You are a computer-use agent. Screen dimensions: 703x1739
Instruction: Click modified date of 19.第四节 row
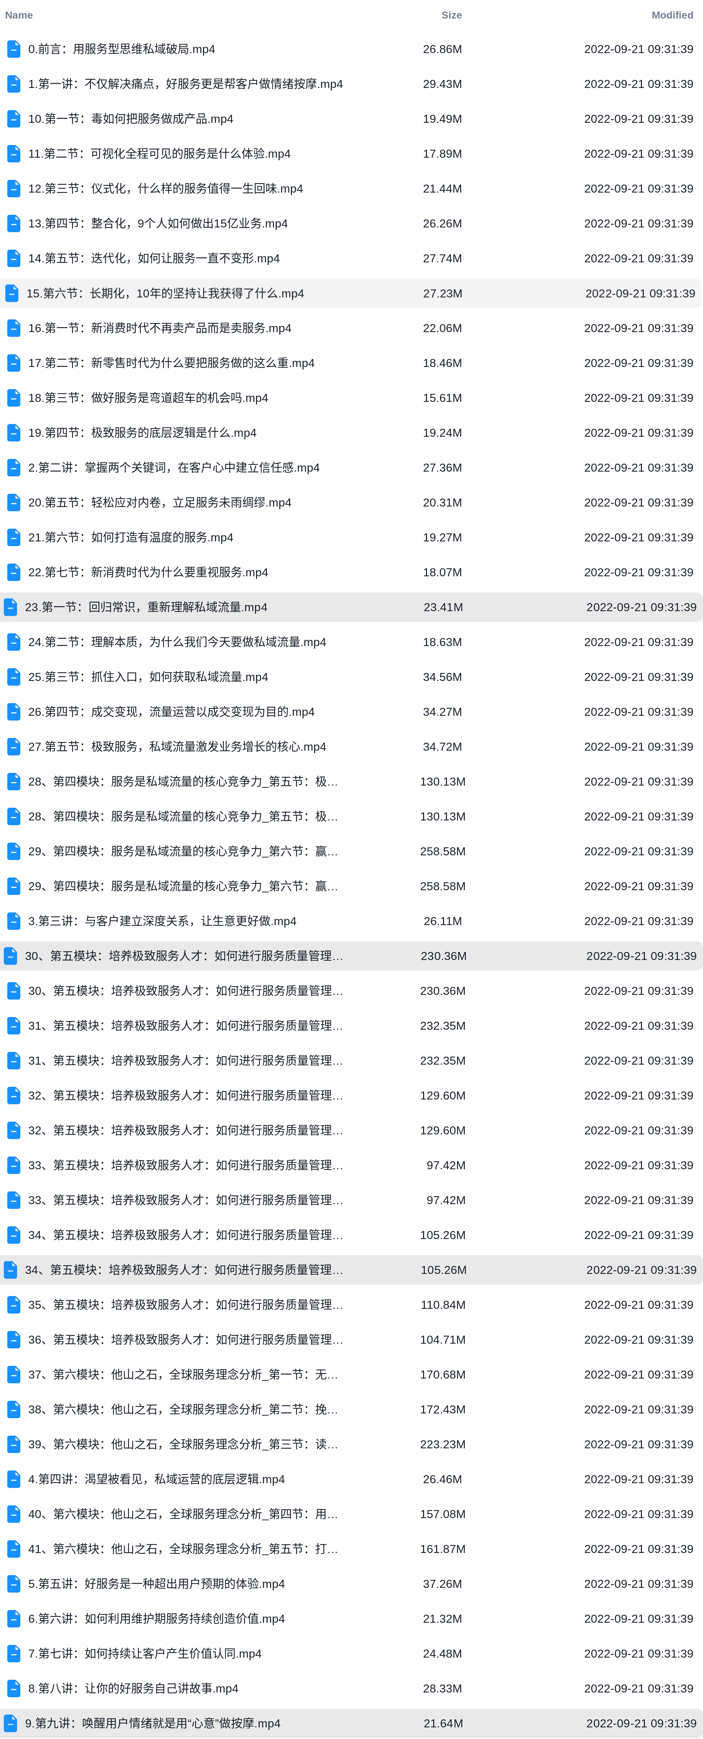(638, 433)
